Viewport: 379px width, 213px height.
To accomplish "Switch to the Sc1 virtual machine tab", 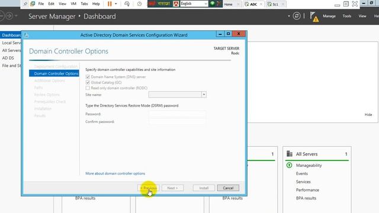I will (275, 4).
